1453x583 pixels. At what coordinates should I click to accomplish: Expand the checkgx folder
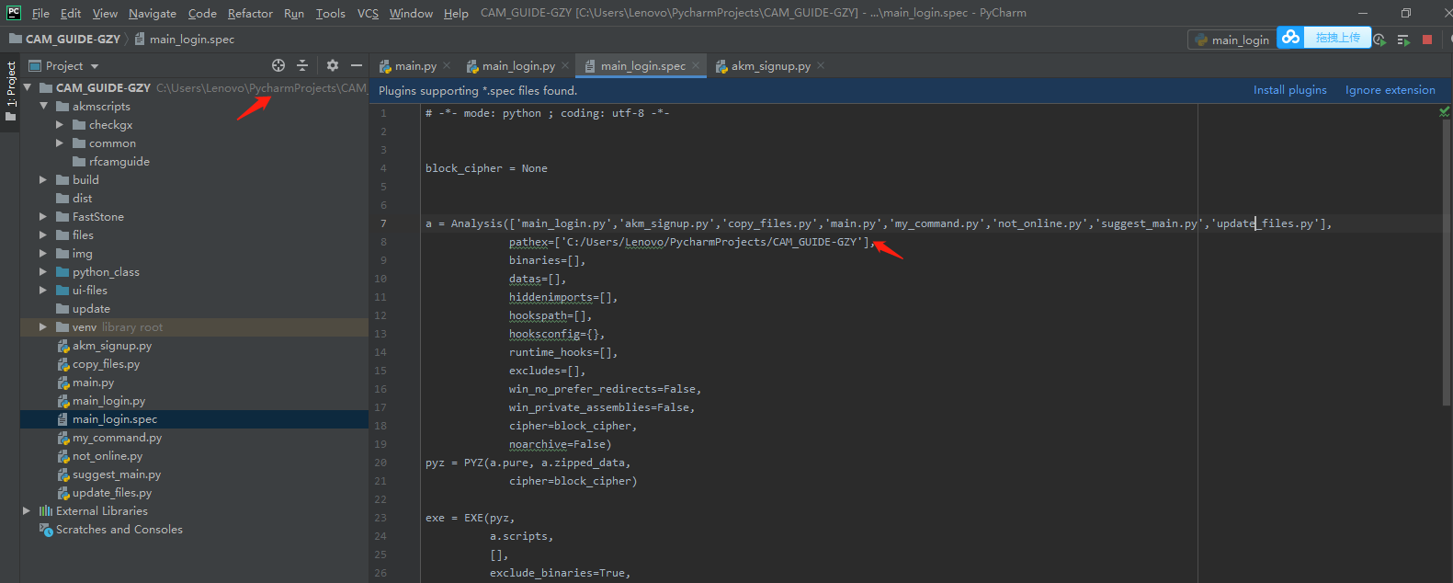click(x=60, y=124)
